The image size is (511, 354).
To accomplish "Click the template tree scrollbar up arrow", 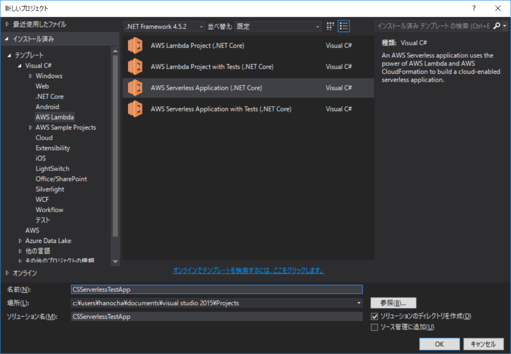I will 115,51.
